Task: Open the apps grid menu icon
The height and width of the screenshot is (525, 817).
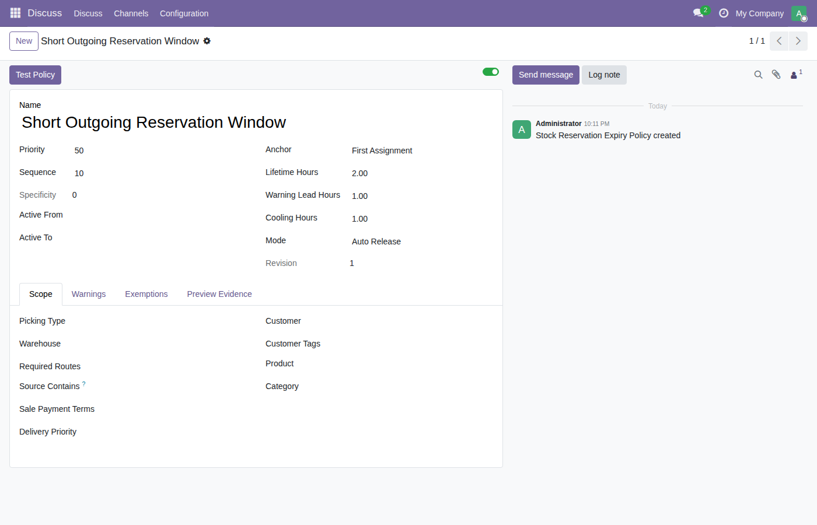Action: click(15, 13)
